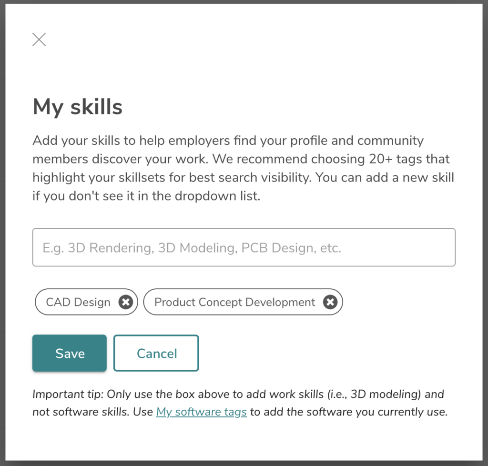Click the "Important tip:" italic label

68,395
